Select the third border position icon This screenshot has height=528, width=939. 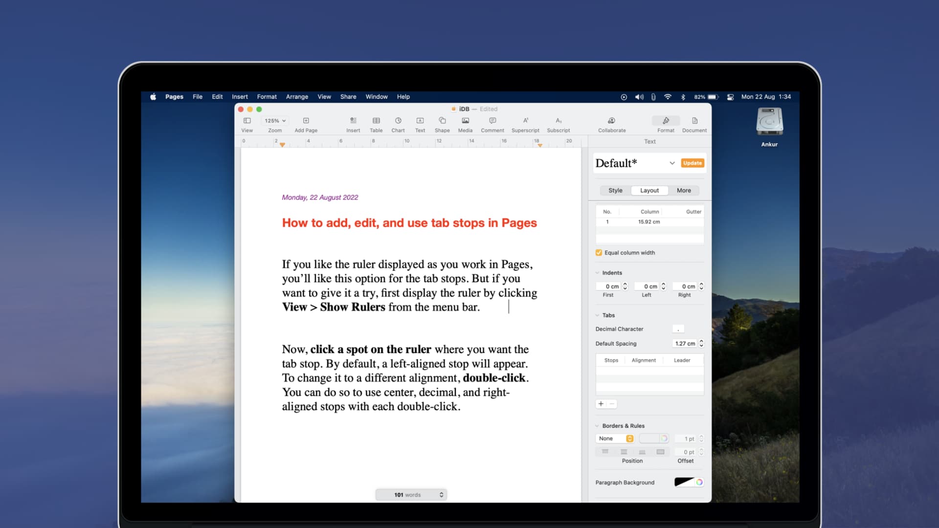coord(642,452)
